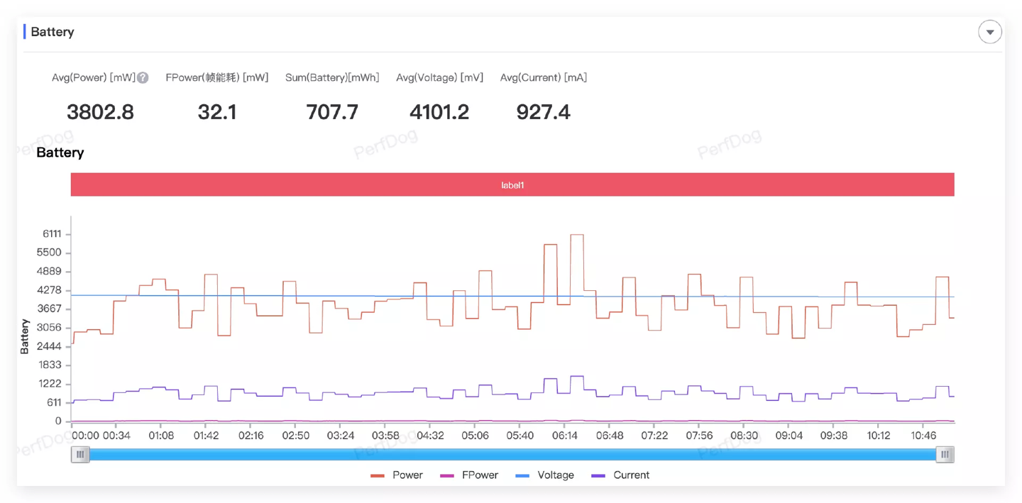Select the Avg(Power) value 3802.8
The width and height of the screenshot is (1022, 503).
[100, 112]
